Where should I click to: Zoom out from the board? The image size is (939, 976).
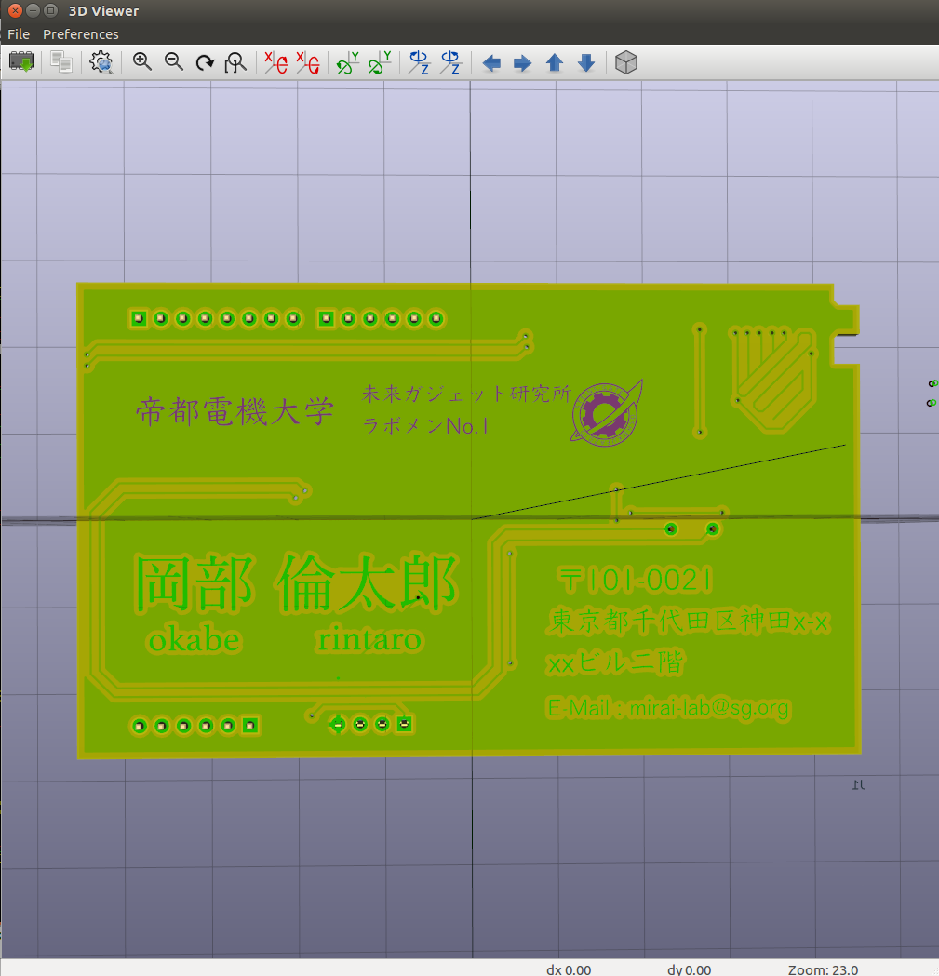click(x=173, y=62)
